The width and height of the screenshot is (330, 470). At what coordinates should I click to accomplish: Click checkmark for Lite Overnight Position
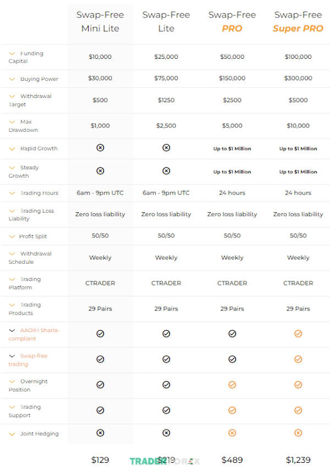[166, 384]
